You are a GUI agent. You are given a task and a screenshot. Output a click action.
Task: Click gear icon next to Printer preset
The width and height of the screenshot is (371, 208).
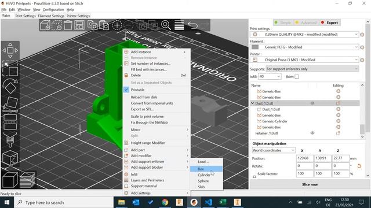pyautogui.click(x=362, y=60)
